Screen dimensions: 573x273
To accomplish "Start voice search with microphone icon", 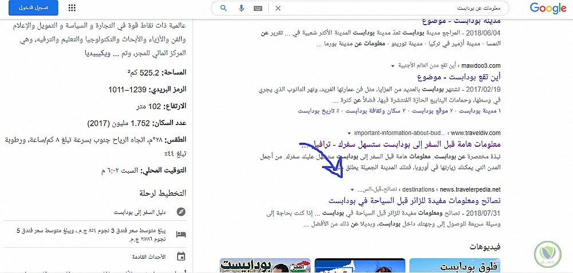I will [241, 8].
